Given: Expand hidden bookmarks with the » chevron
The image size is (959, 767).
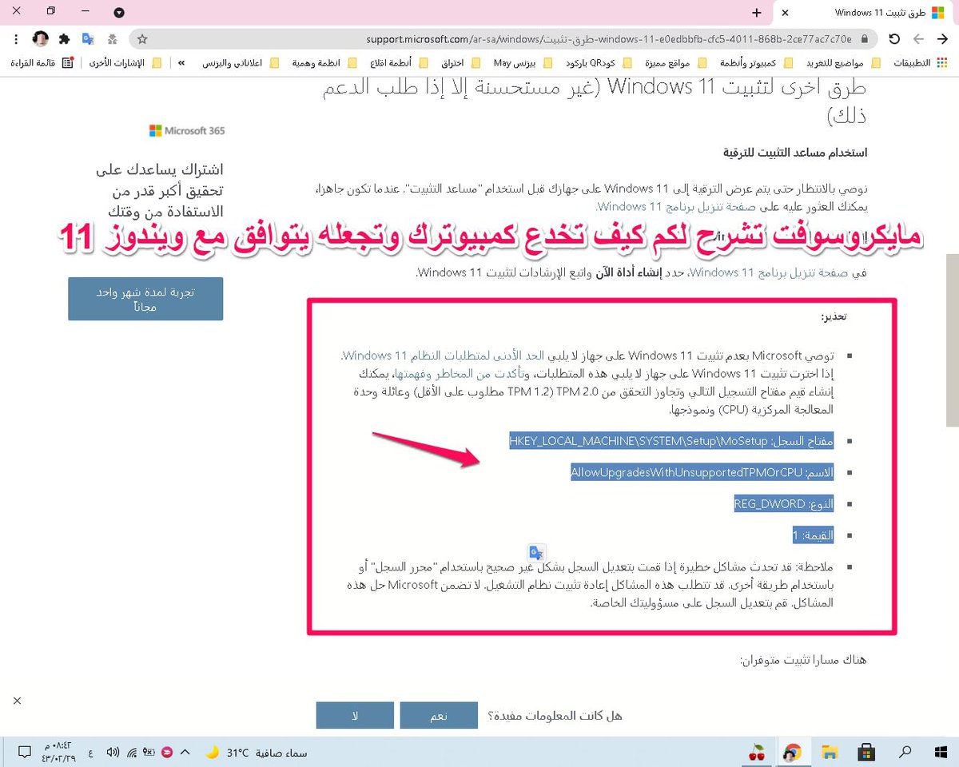Looking at the screenshot, I should [181, 62].
